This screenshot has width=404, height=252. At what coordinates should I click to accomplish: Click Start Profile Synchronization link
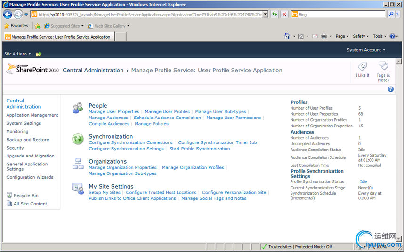200,149
